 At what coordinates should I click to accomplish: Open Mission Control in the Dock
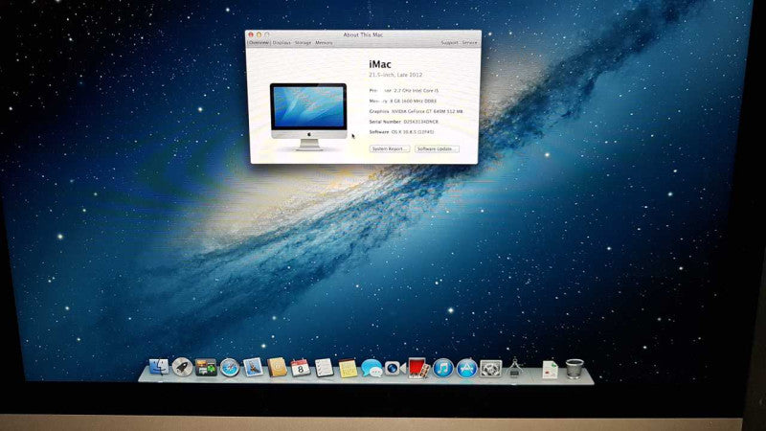tap(206, 368)
